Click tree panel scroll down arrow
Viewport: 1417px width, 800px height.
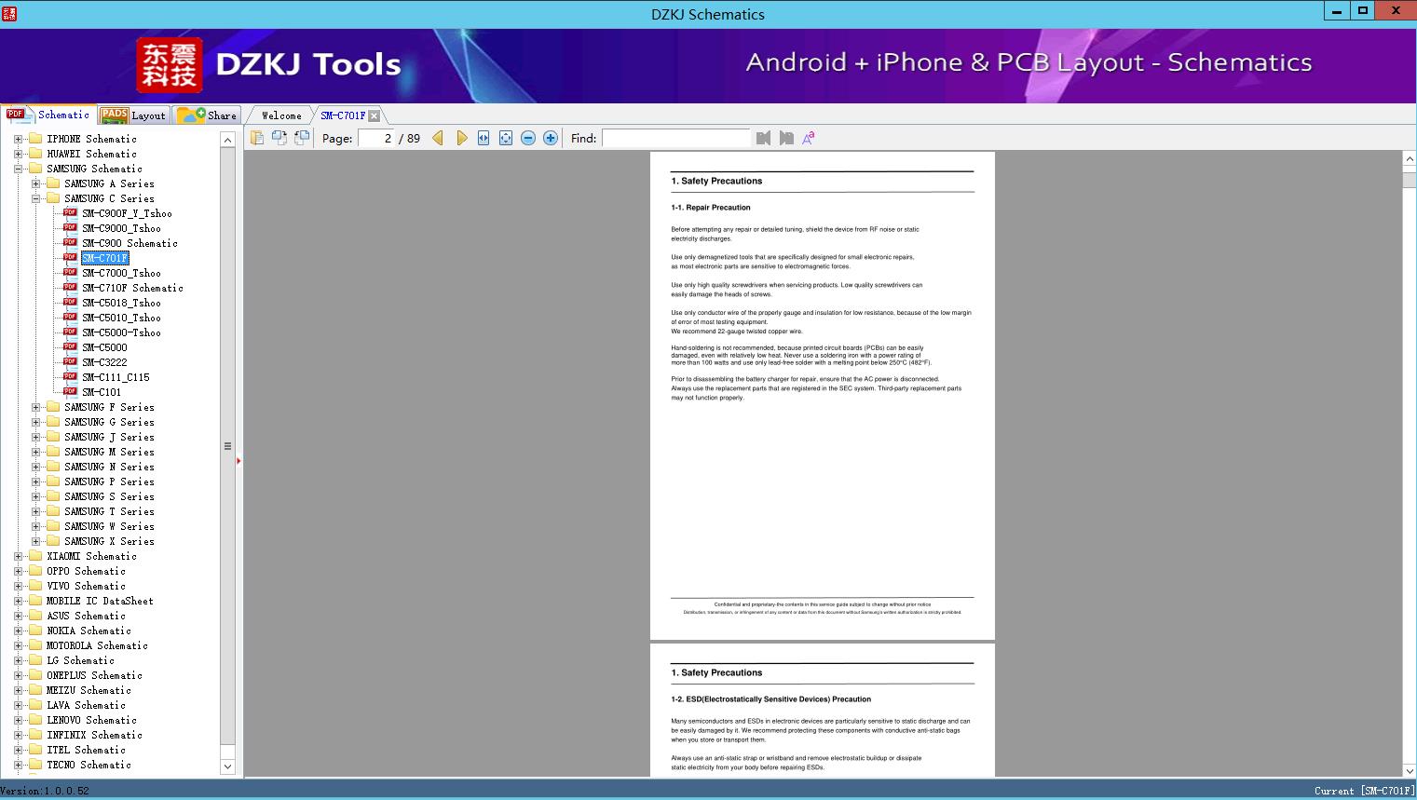tap(227, 766)
